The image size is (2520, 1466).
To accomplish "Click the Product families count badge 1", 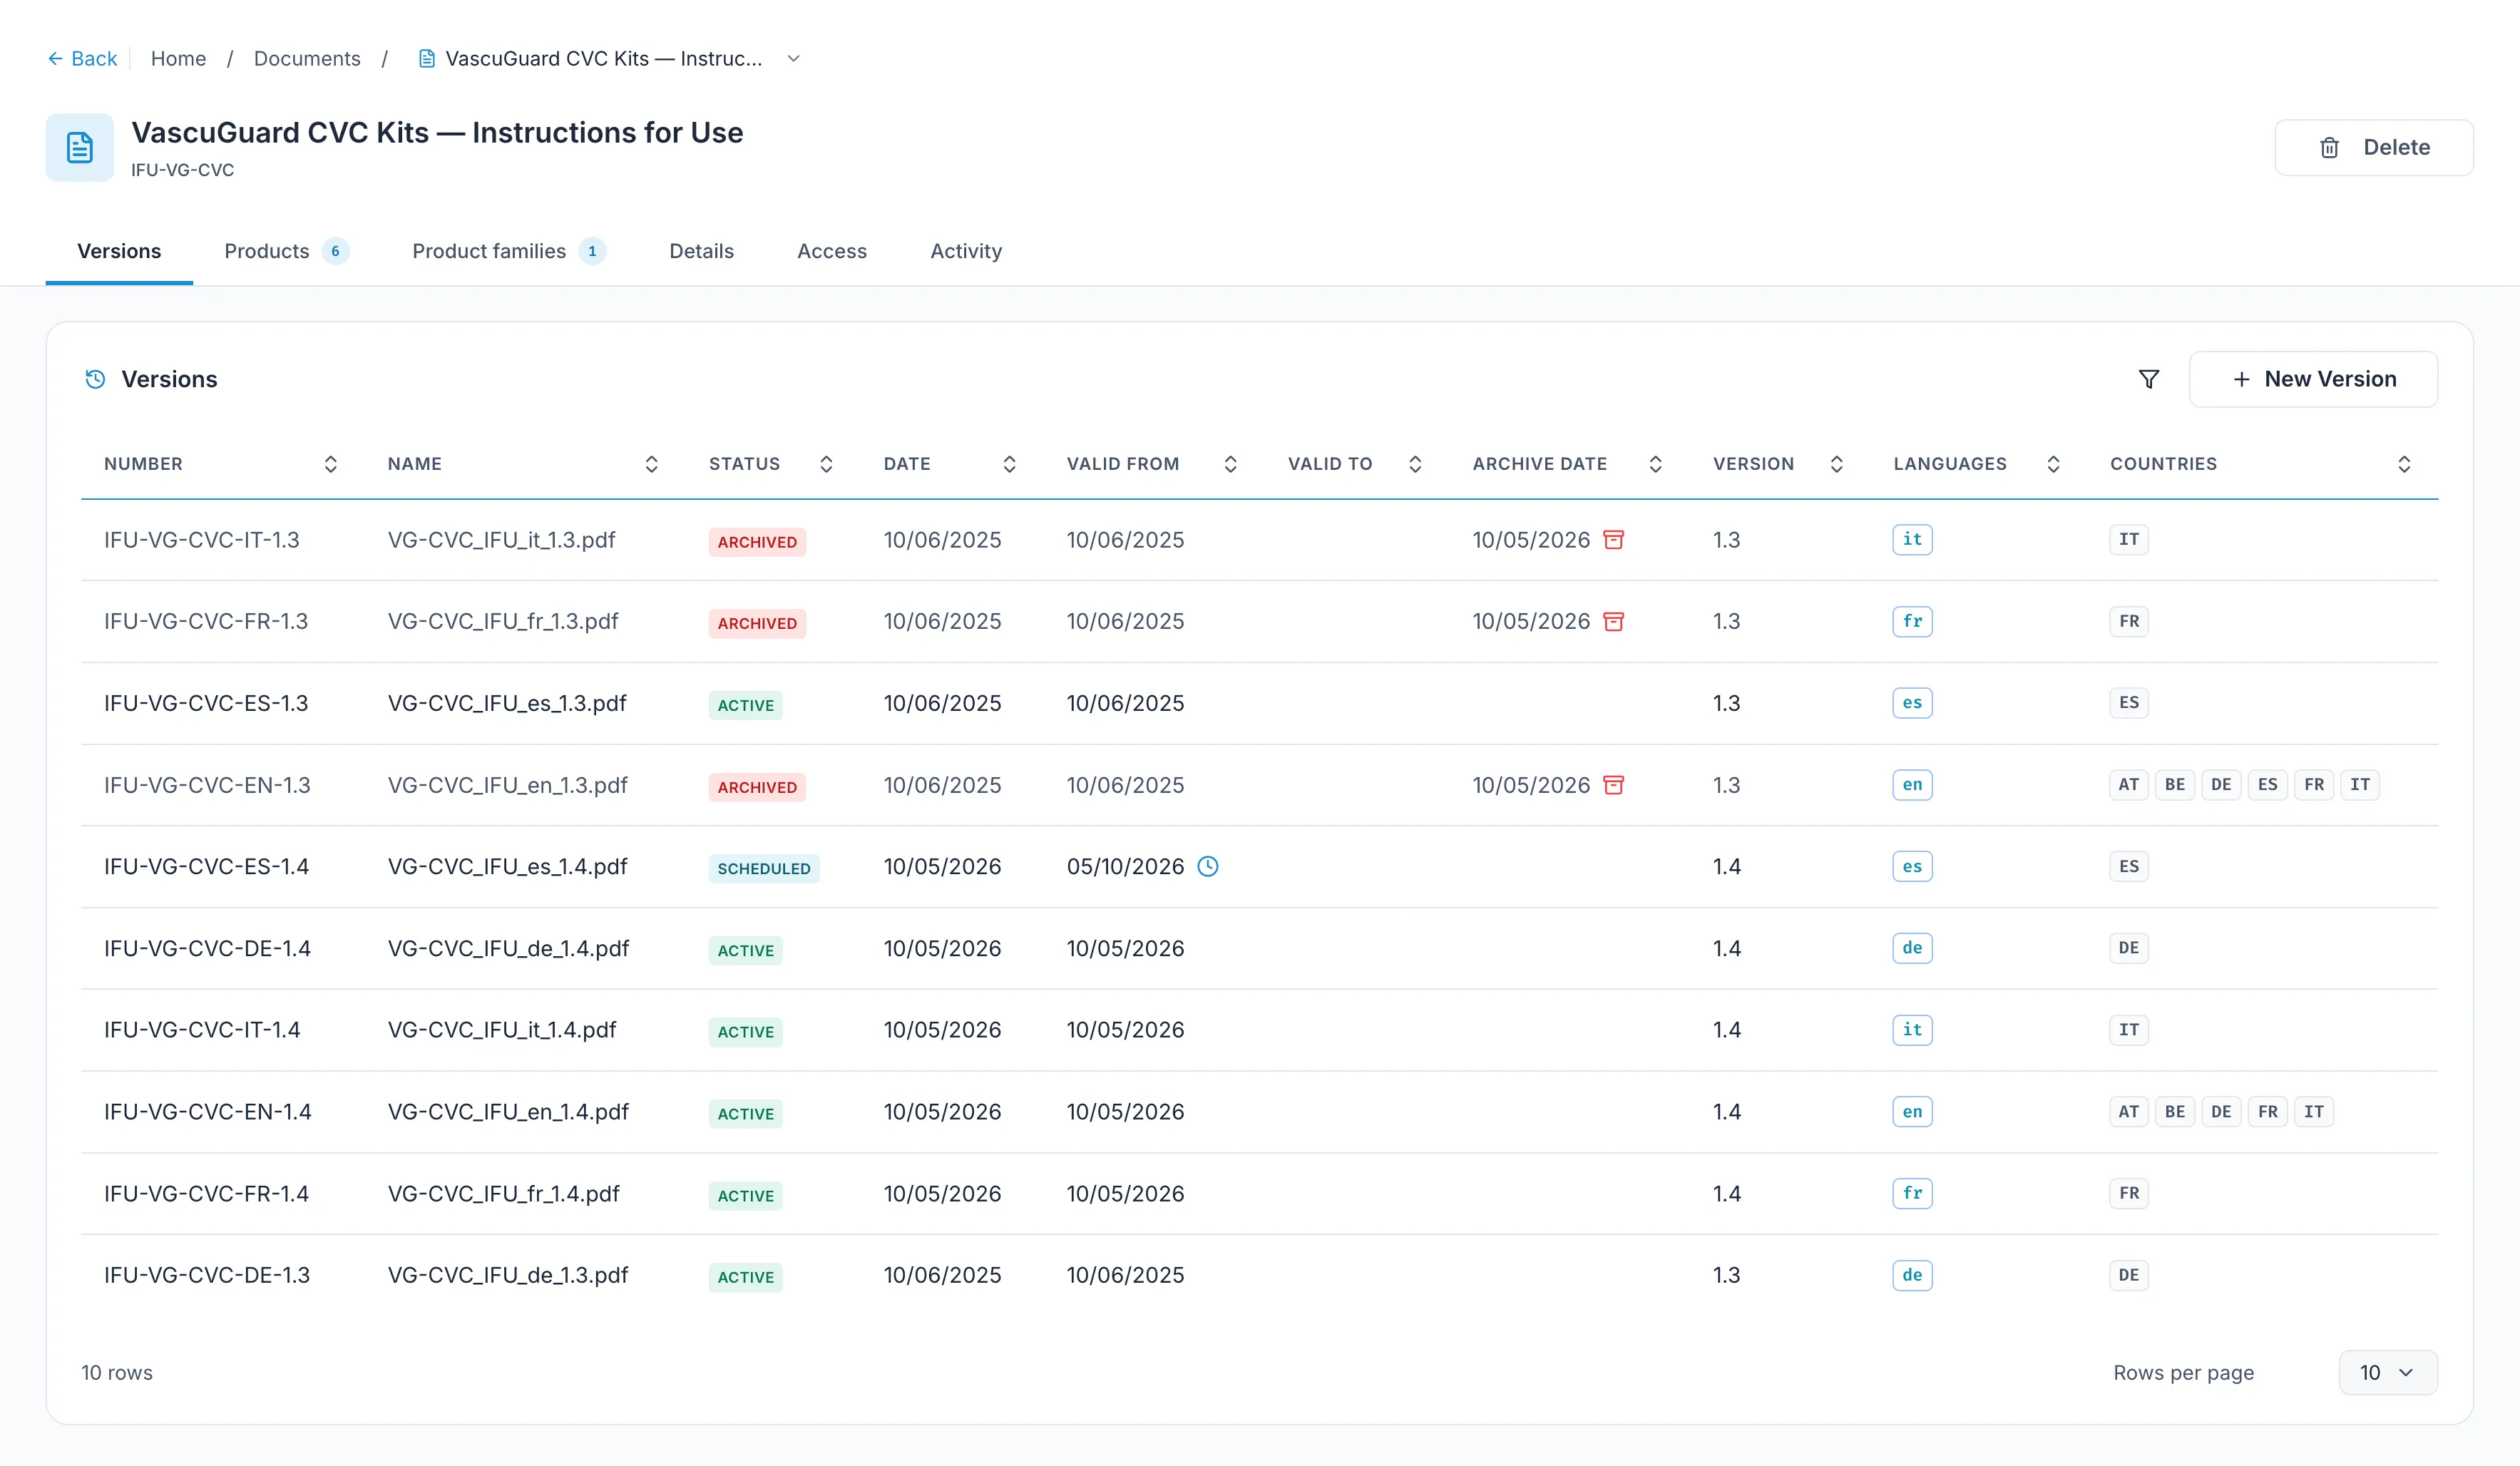I will pos(592,251).
